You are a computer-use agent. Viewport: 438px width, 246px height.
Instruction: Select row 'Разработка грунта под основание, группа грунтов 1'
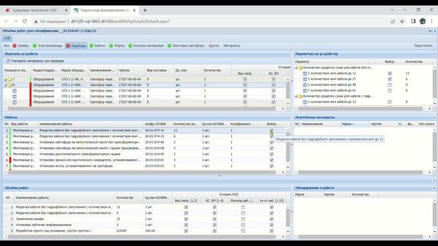(x=145, y=231)
